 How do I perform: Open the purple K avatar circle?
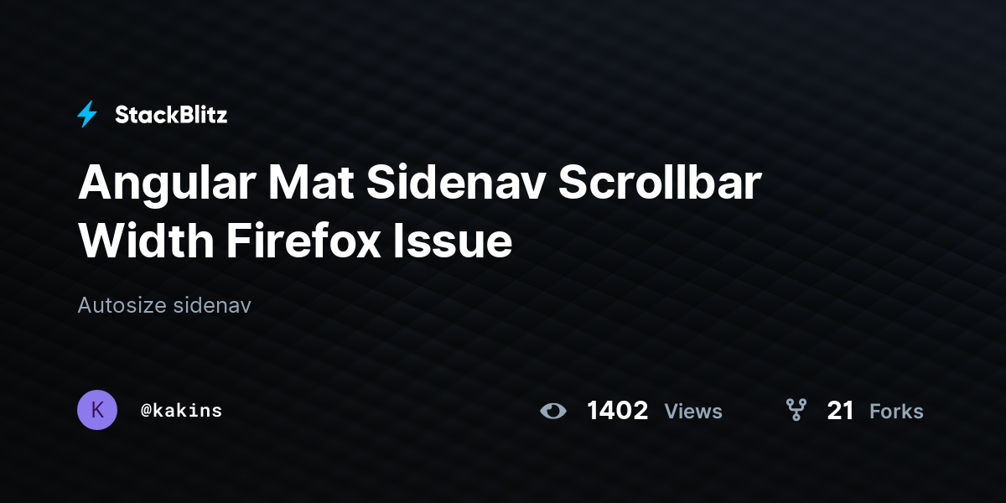(x=97, y=410)
